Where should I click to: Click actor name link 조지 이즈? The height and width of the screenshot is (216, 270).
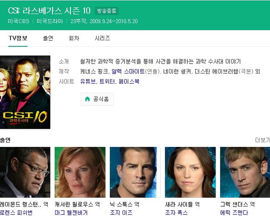[x=121, y=213]
